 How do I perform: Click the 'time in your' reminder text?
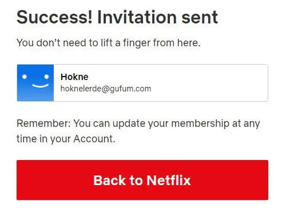click(x=43, y=139)
